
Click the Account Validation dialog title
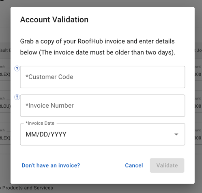click(54, 20)
